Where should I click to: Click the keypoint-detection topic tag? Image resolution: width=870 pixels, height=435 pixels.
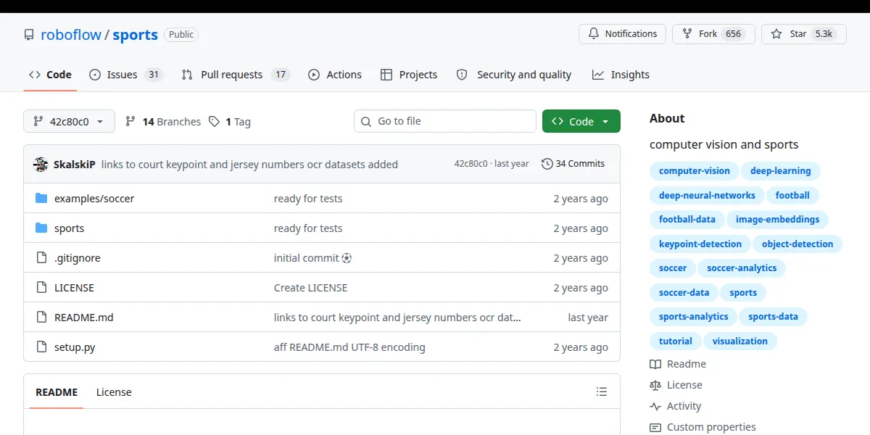[x=700, y=244]
